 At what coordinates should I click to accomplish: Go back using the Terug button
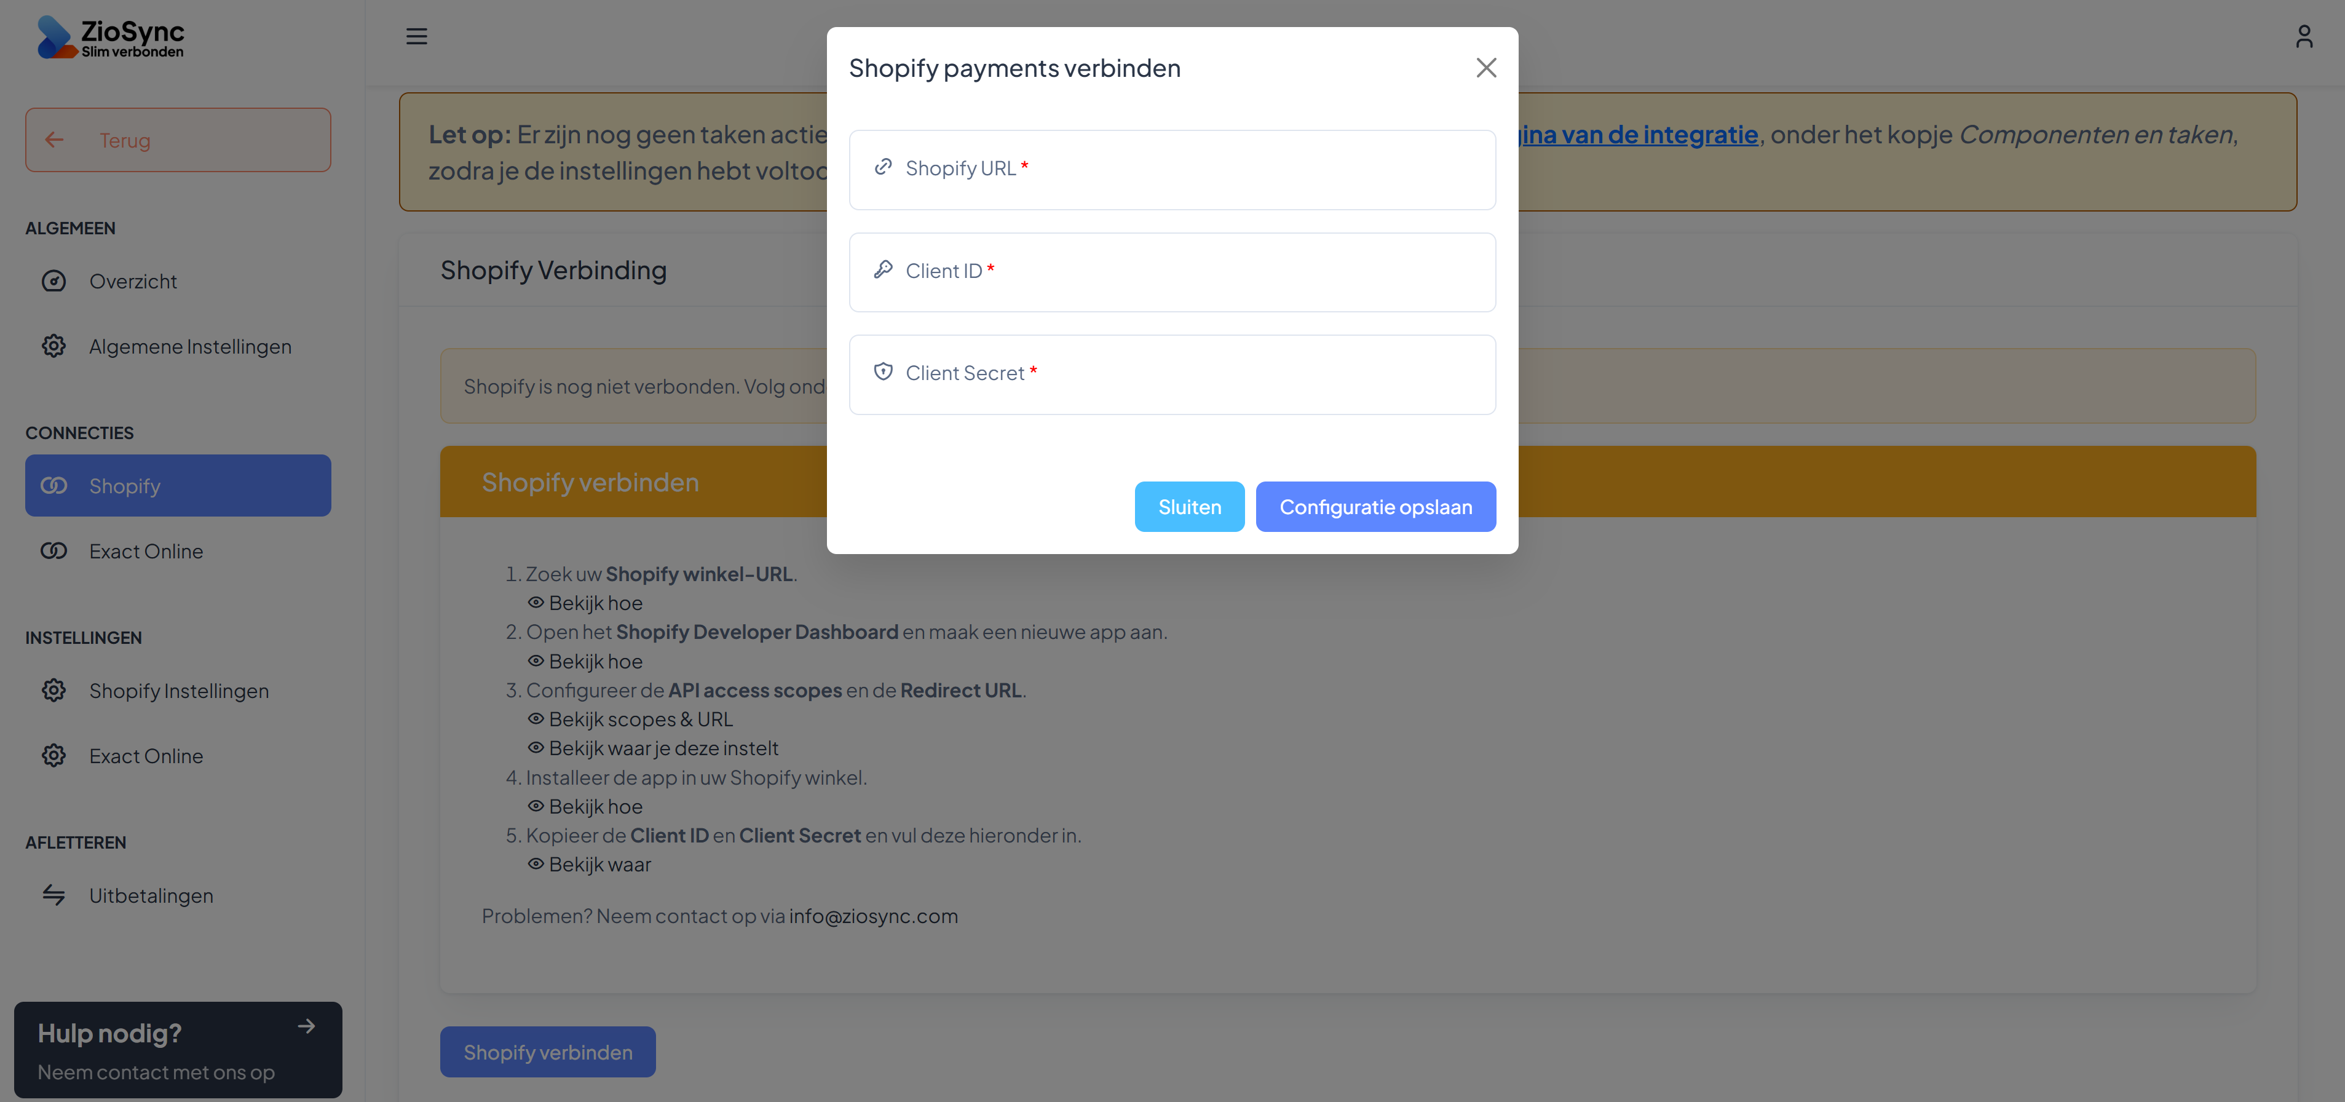(x=178, y=140)
